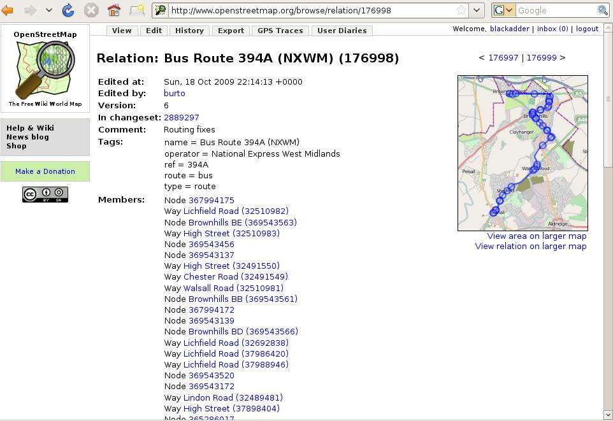Screen dimensions: 613x421
Task: Open the Edit tab
Action: tap(154, 31)
